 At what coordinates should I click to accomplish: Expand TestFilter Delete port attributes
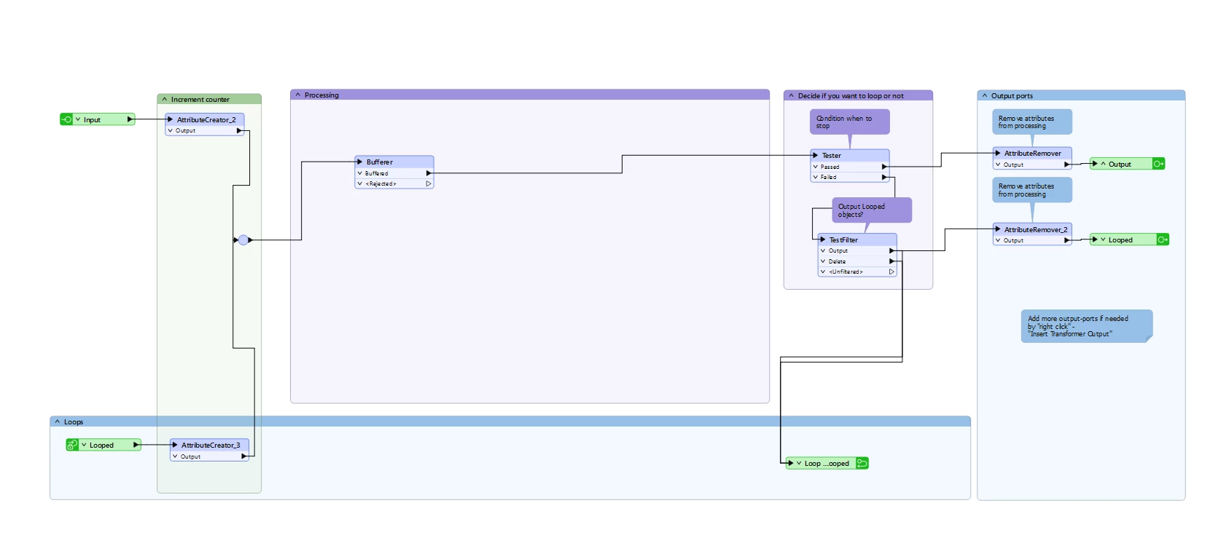pyautogui.click(x=823, y=261)
